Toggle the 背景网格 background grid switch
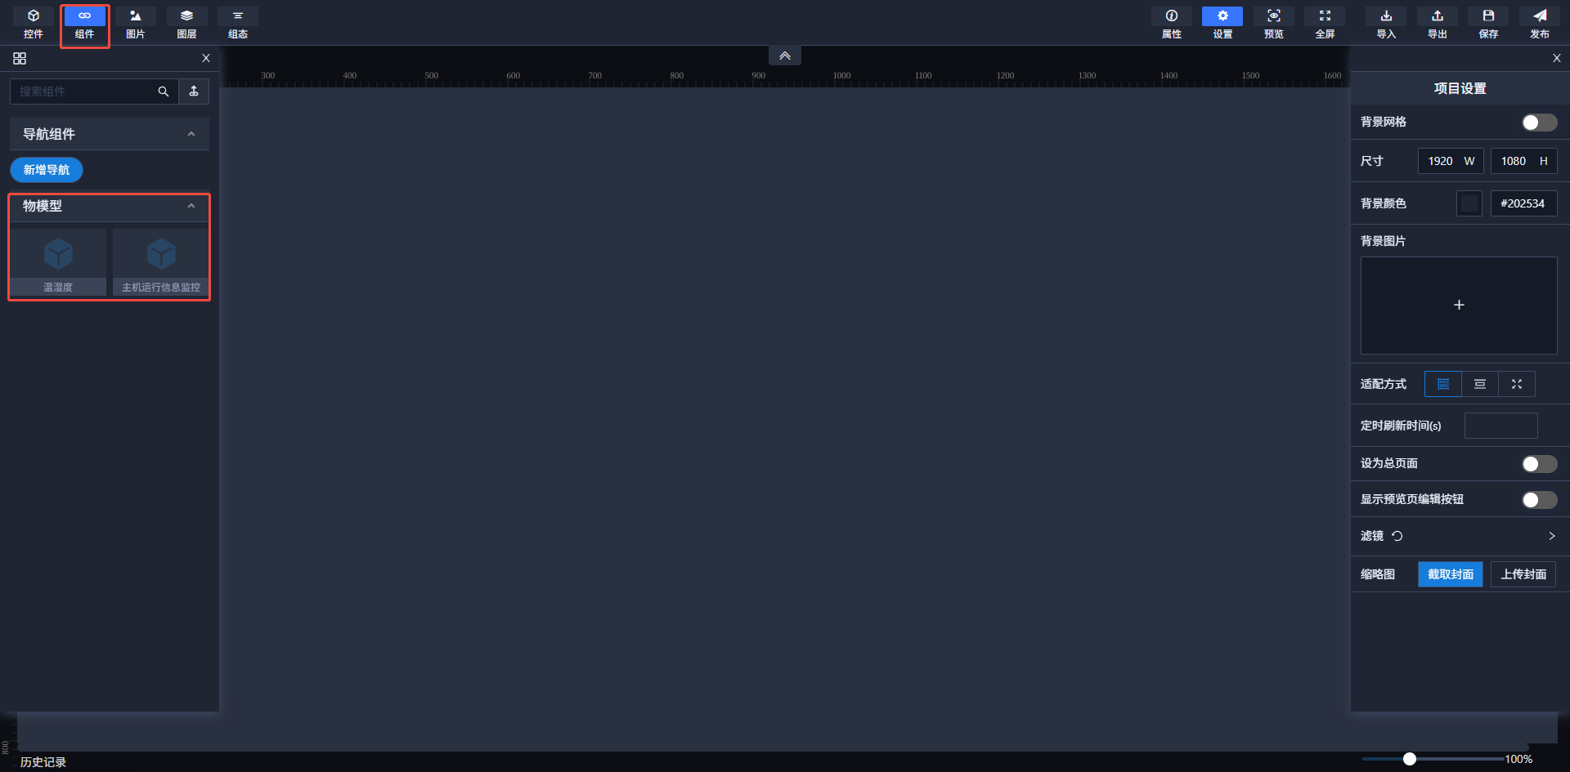Screen dimensions: 1570x772 coord(1540,123)
